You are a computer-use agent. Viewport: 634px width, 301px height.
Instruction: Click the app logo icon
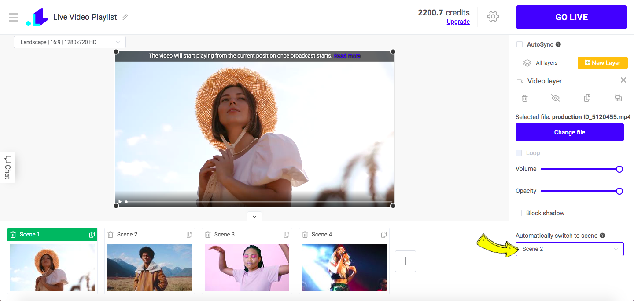point(37,17)
